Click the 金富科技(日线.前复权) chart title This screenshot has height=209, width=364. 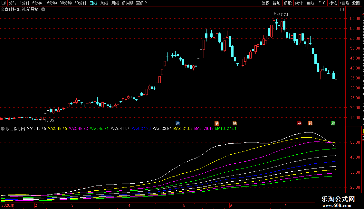[20, 10]
